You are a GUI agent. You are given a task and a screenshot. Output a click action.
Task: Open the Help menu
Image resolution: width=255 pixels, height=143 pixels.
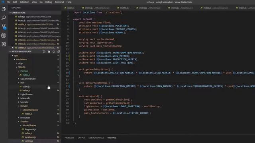[x=69, y=2]
